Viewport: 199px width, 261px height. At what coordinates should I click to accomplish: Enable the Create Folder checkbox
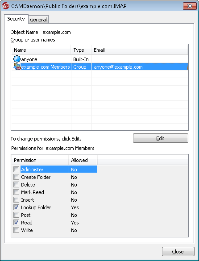coord(17,177)
